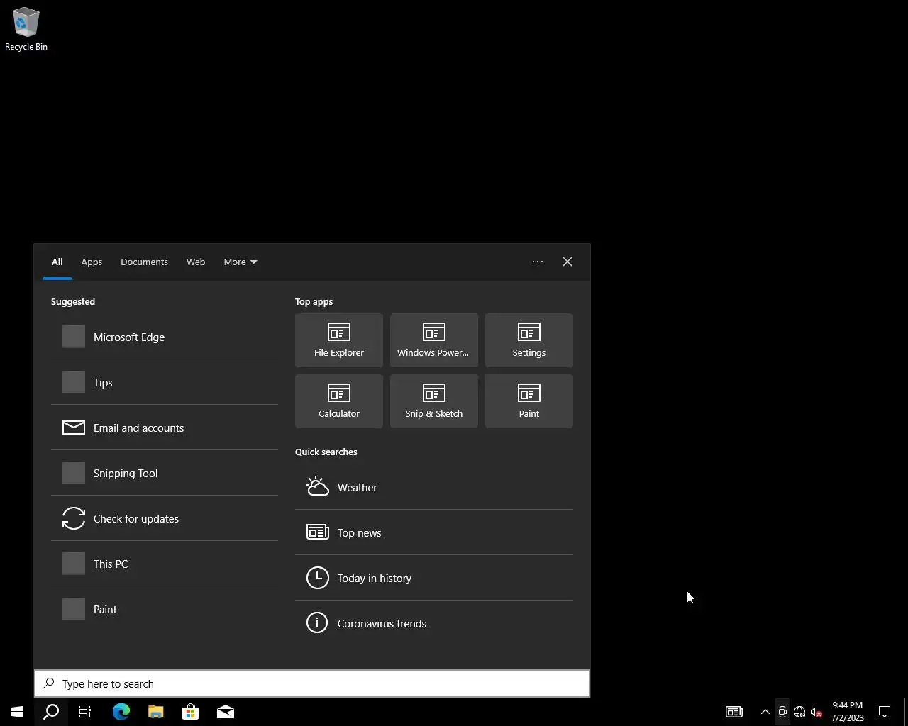Open Email and accounts setting
The image size is (908, 726).
click(x=165, y=428)
